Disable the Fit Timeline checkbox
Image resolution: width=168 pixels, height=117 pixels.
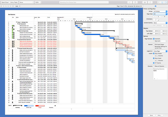point(154,63)
